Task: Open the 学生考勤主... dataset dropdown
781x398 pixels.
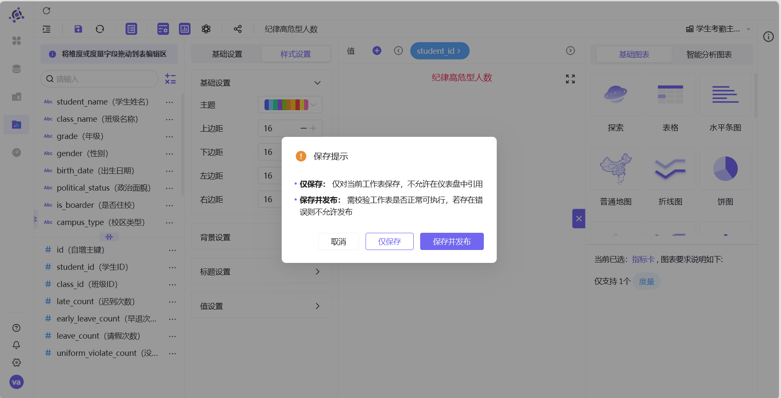Action: [718, 29]
